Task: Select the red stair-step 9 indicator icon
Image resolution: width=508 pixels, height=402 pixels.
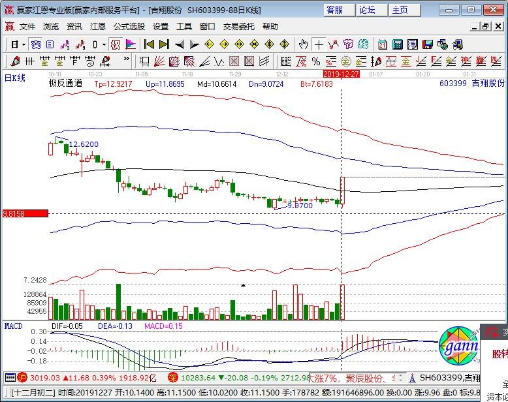Action: coord(80,44)
